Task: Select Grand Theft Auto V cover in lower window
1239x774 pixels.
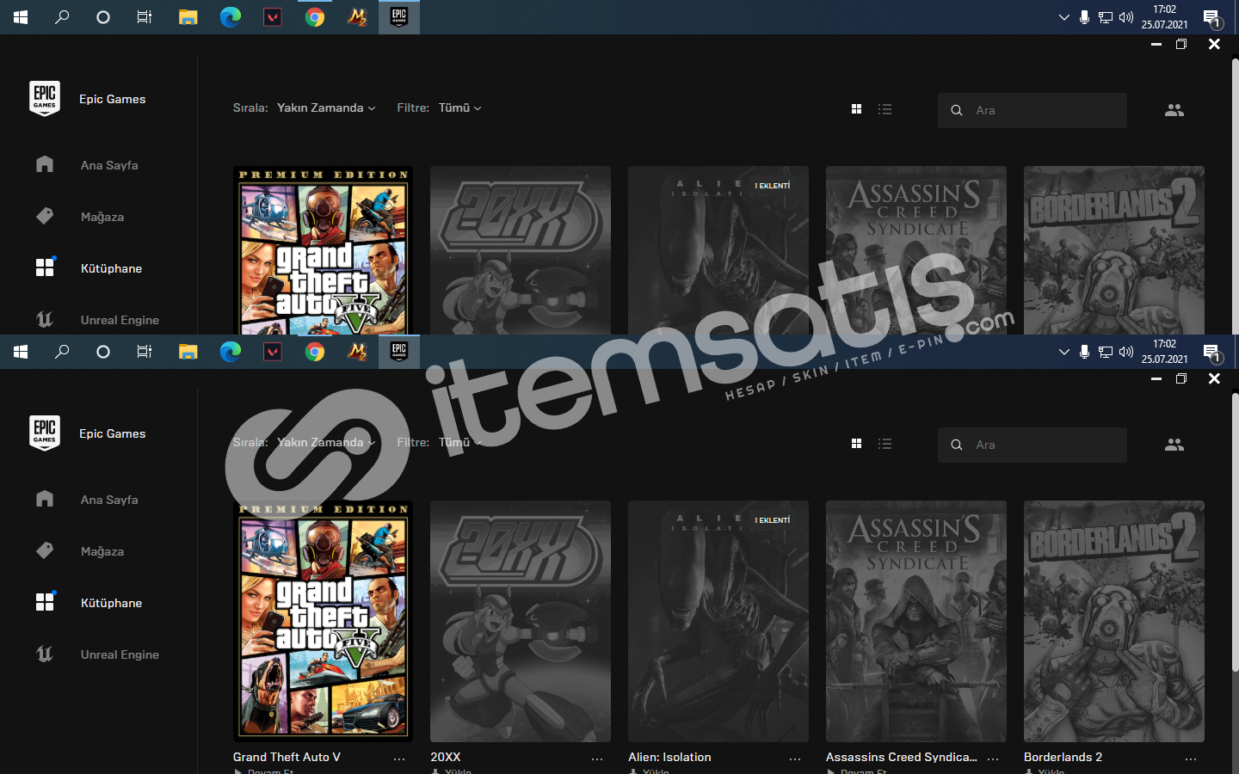Action: [323, 621]
